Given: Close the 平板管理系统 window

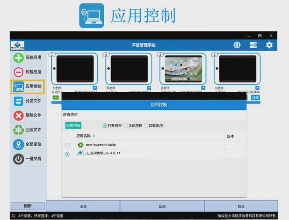Looking at the screenshot, I should 271,36.
